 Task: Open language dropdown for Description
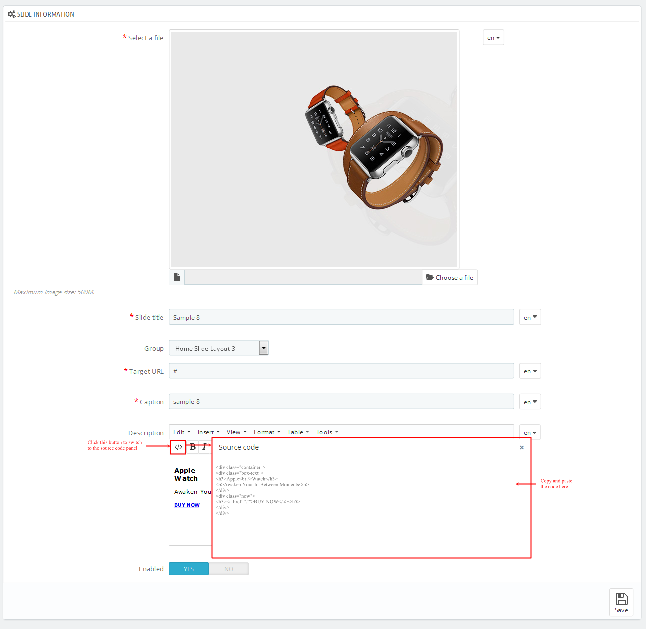pos(530,432)
